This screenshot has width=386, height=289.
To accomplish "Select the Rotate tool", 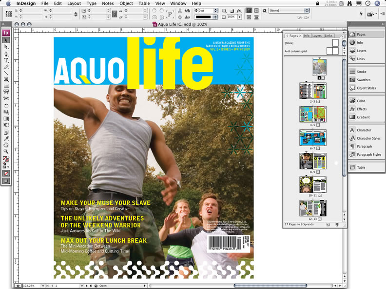I will [6, 106].
